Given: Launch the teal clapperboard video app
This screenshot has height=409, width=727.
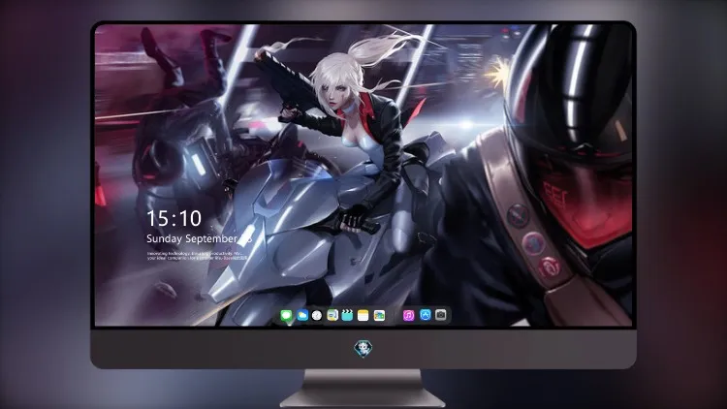Looking at the screenshot, I should 347,315.
